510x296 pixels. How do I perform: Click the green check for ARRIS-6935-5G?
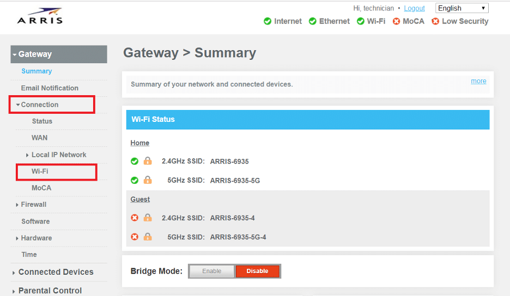[135, 180]
